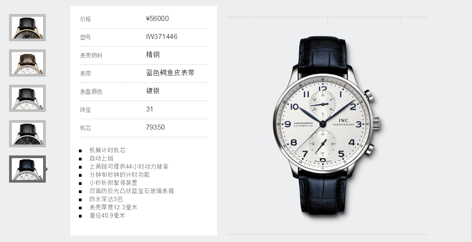Click the price value ¥56000

click(x=157, y=19)
